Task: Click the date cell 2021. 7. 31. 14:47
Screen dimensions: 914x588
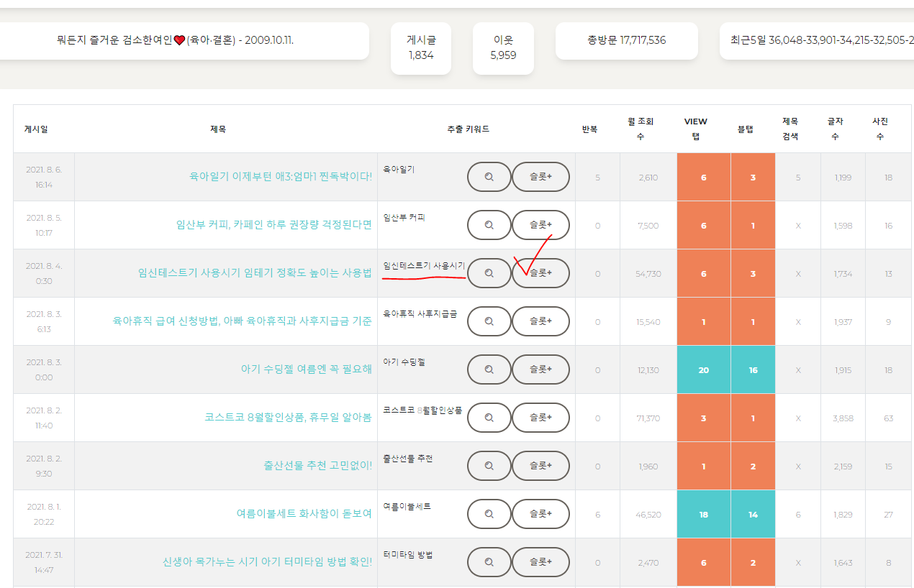Action: click(x=44, y=562)
